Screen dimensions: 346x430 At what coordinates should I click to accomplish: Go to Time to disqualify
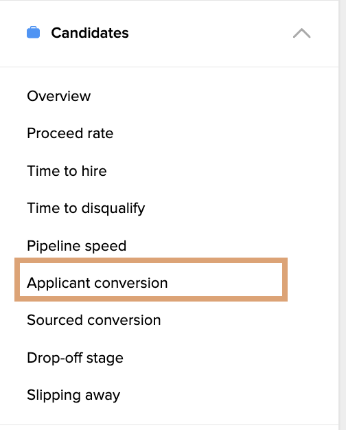86,208
